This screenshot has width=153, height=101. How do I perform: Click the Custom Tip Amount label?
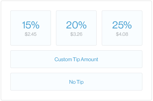(76, 59)
